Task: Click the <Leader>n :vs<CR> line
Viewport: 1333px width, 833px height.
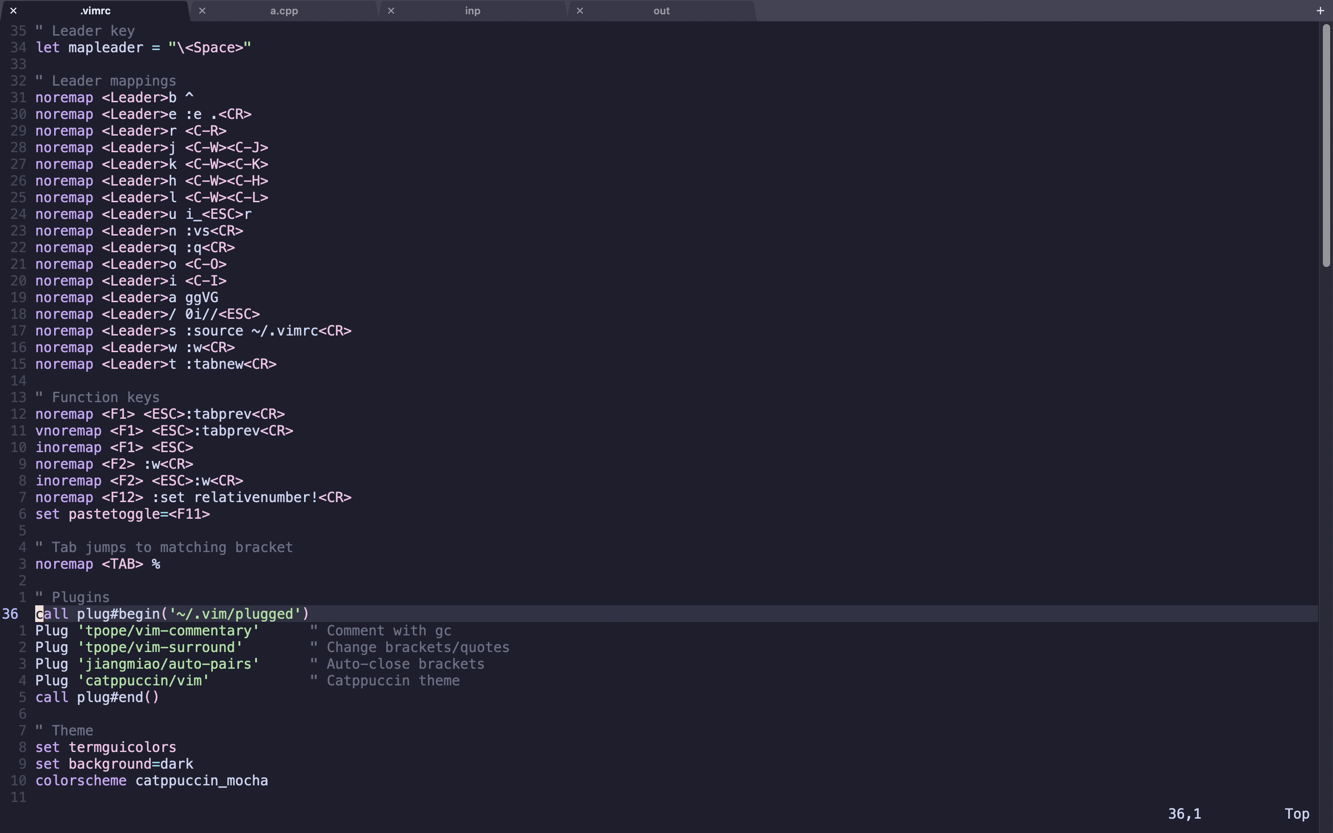Action: tap(139, 231)
